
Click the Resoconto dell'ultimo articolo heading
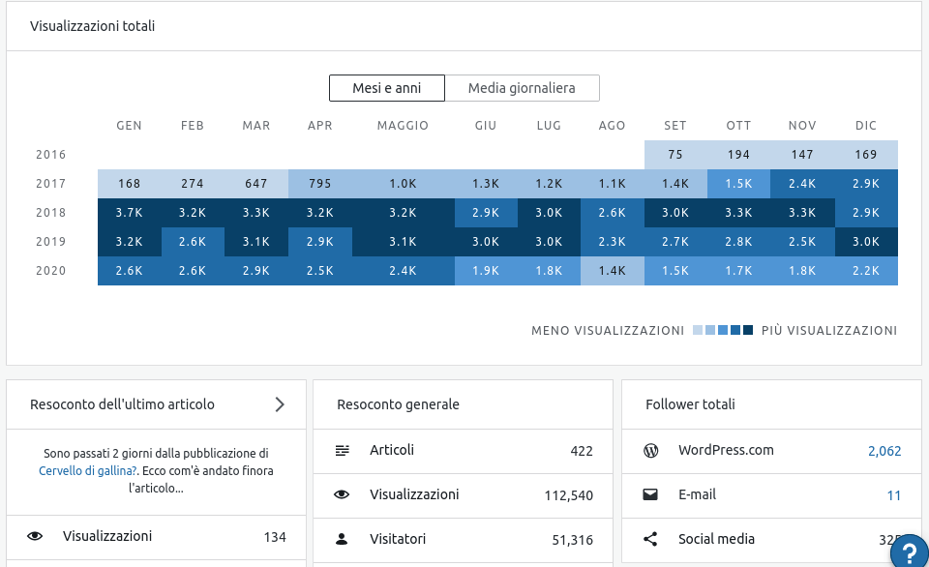click(x=122, y=404)
